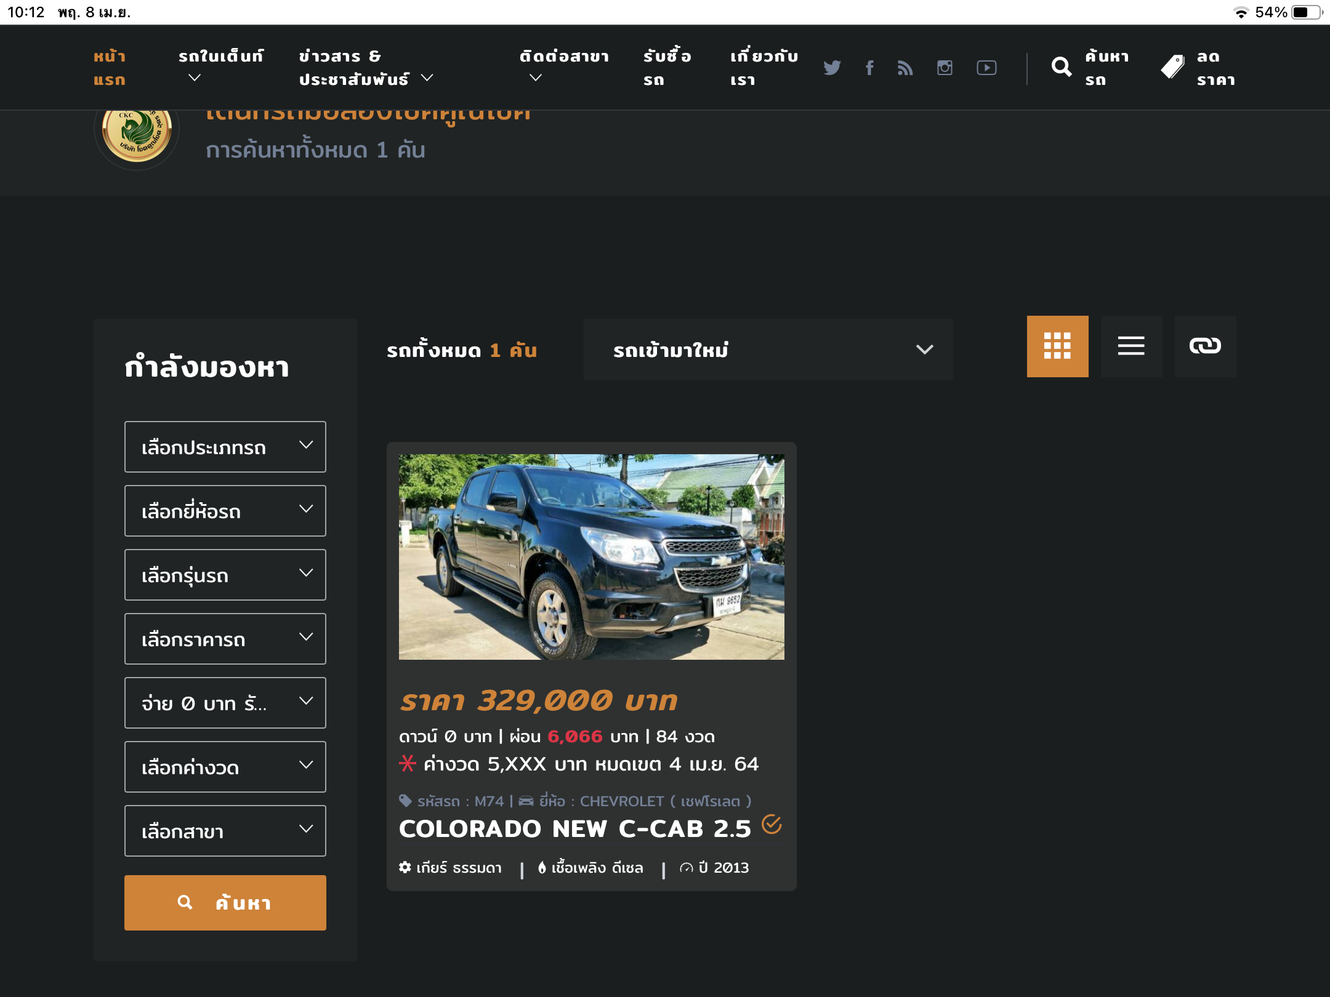Click the magnifier search car icon
This screenshot has width=1330, height=997.
(1062, 67)
